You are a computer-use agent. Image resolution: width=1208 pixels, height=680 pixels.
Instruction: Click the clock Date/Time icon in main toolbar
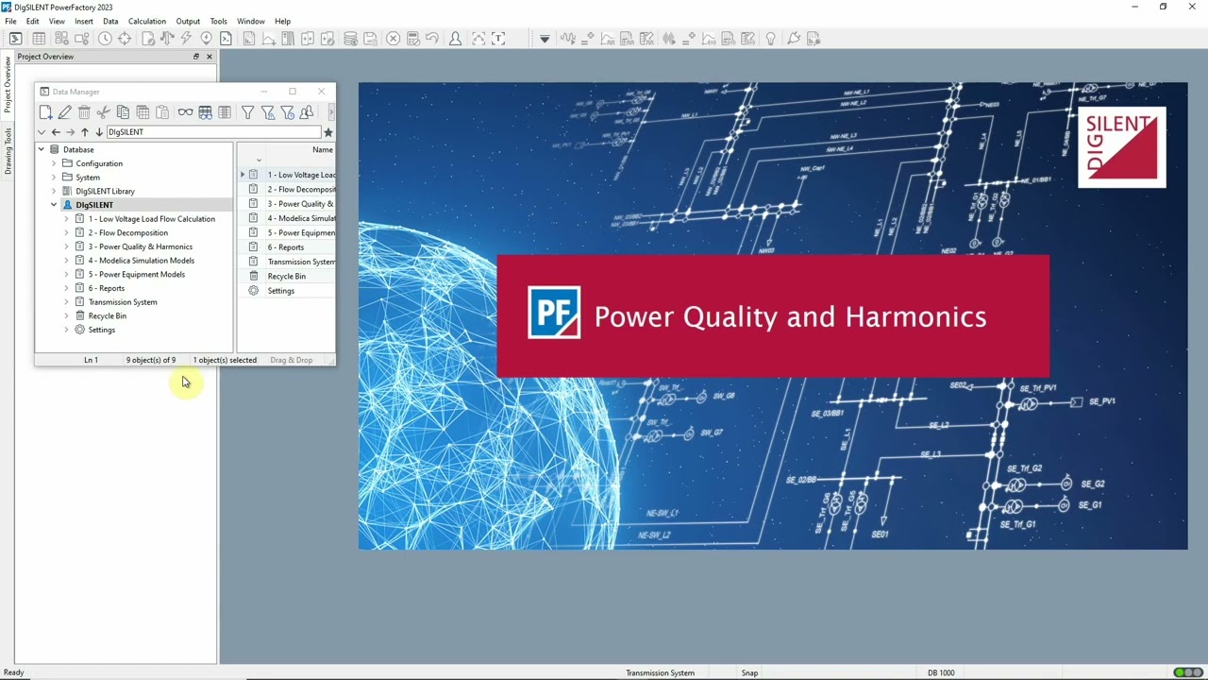coord(105,39)
